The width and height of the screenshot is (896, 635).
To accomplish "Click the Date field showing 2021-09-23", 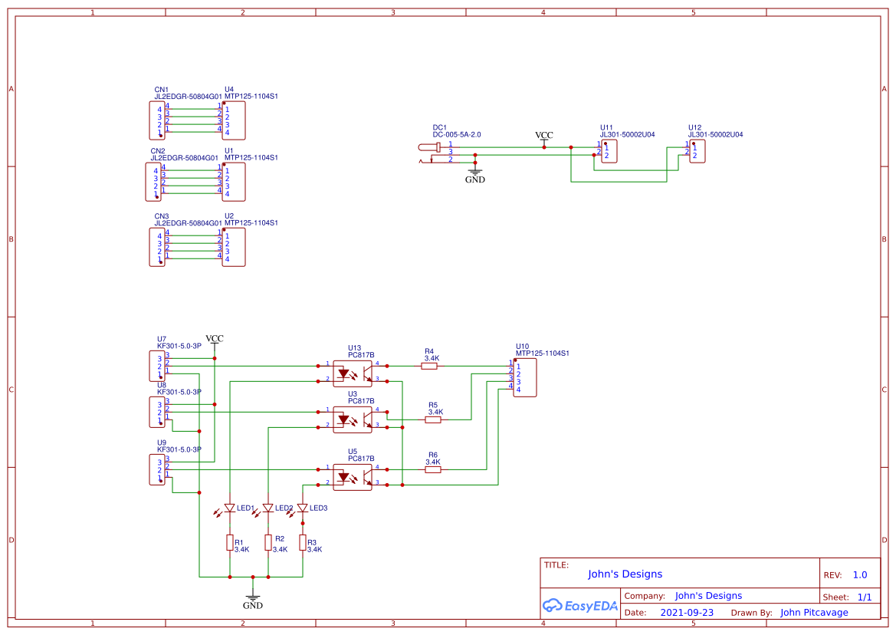I will 684,612.
